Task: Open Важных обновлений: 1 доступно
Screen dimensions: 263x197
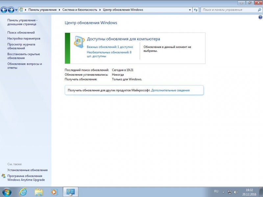Action: (110, 47)
